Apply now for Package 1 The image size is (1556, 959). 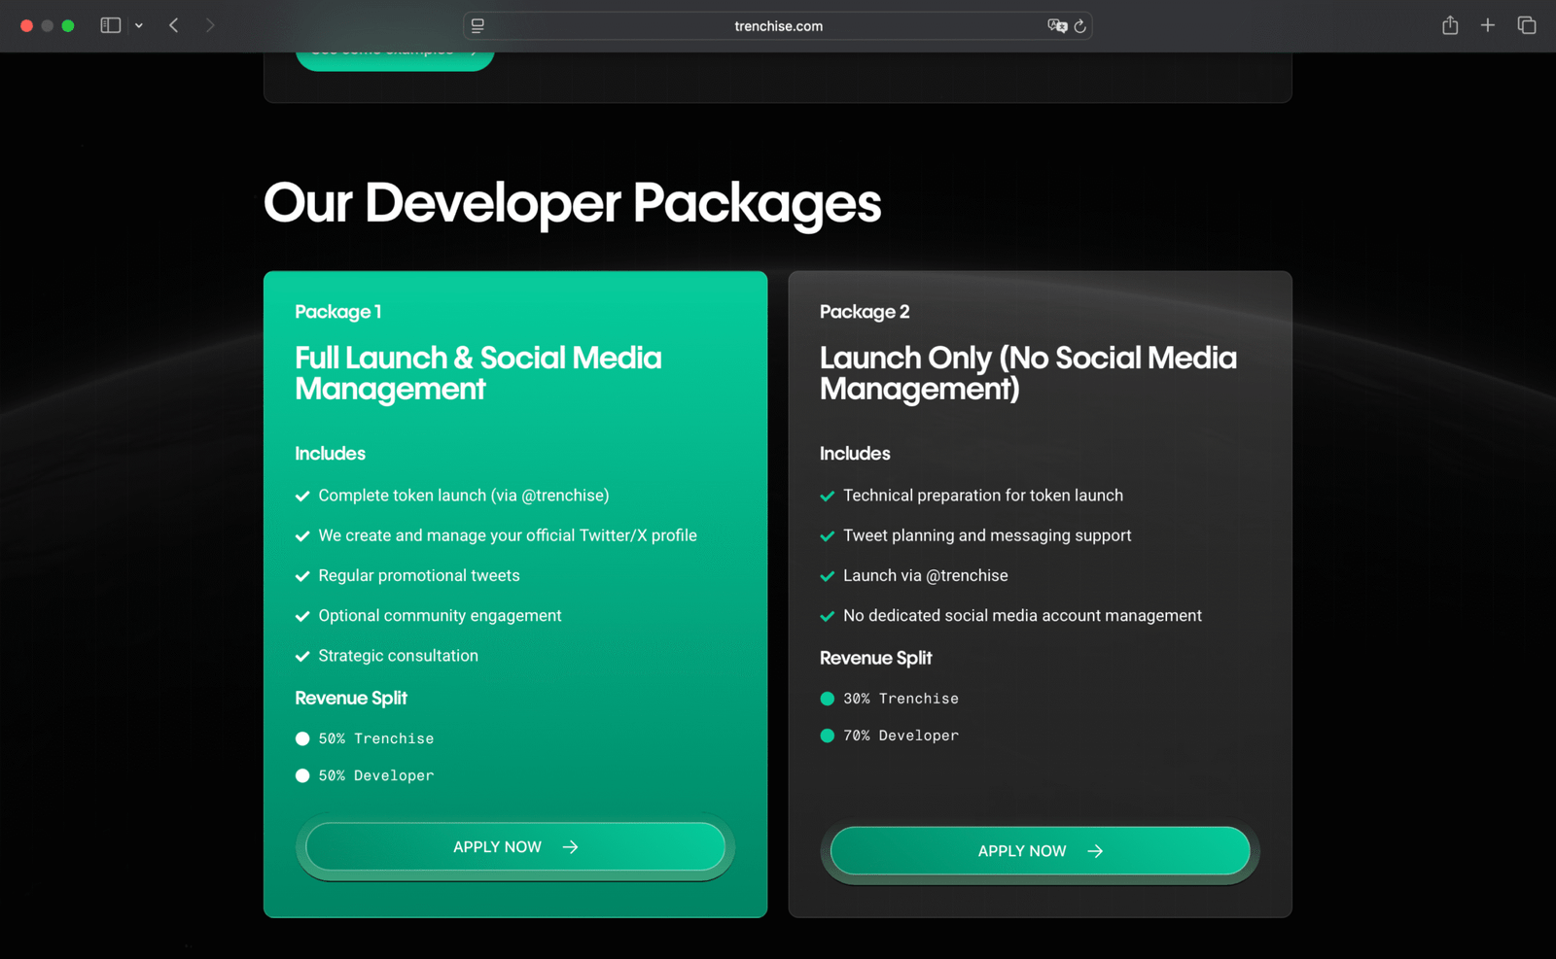[x=515, y=847]
